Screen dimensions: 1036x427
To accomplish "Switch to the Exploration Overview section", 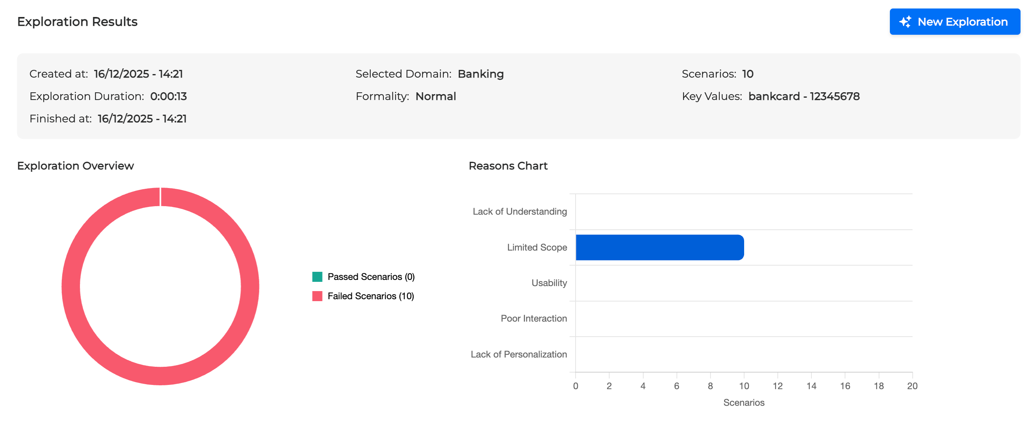I will point(75,166).
